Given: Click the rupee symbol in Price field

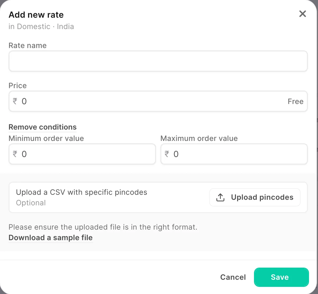Looking at the screenshot, I should [15, 101].
